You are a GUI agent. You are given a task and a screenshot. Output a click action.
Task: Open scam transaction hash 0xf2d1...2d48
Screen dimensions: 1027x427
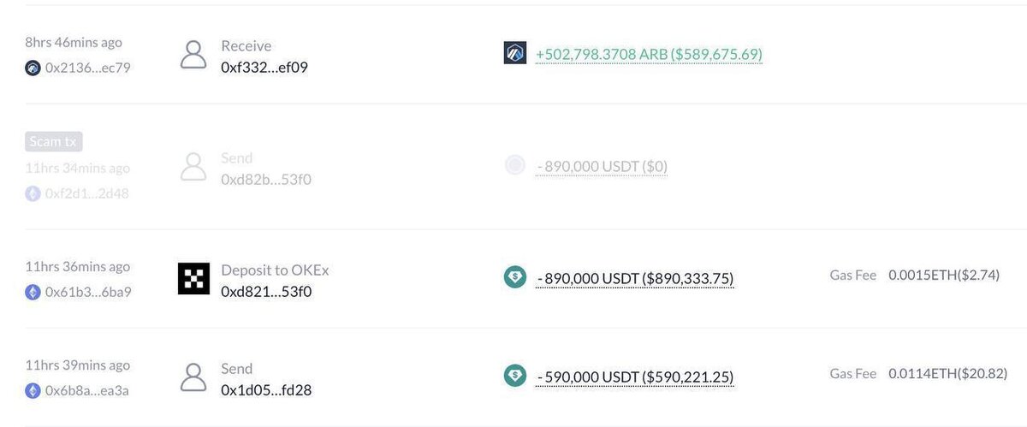[86, 193]
